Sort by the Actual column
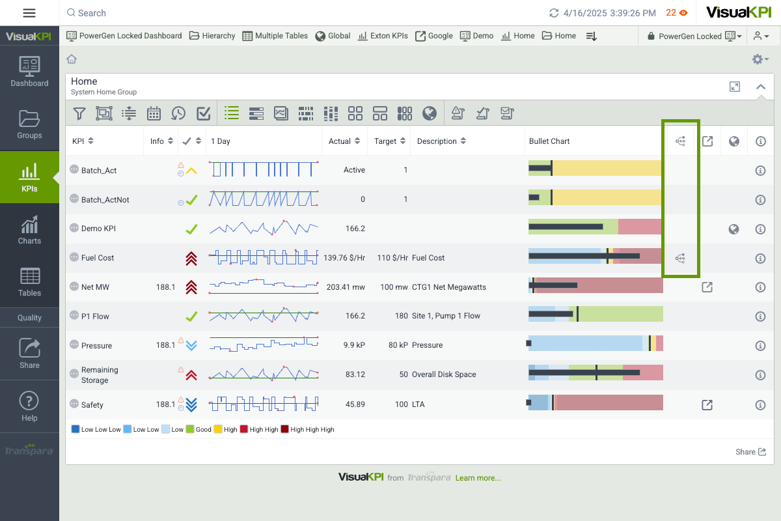Image resolution: width=781 pixels, height=521 pixels. pyautogui.click(x=345, y=141)
